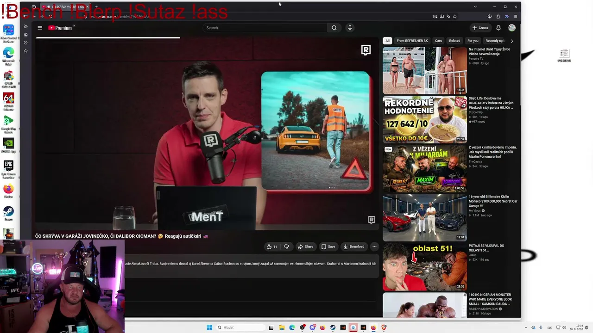
Task: Start voice search with the microphone
Action: pos(350,28)
